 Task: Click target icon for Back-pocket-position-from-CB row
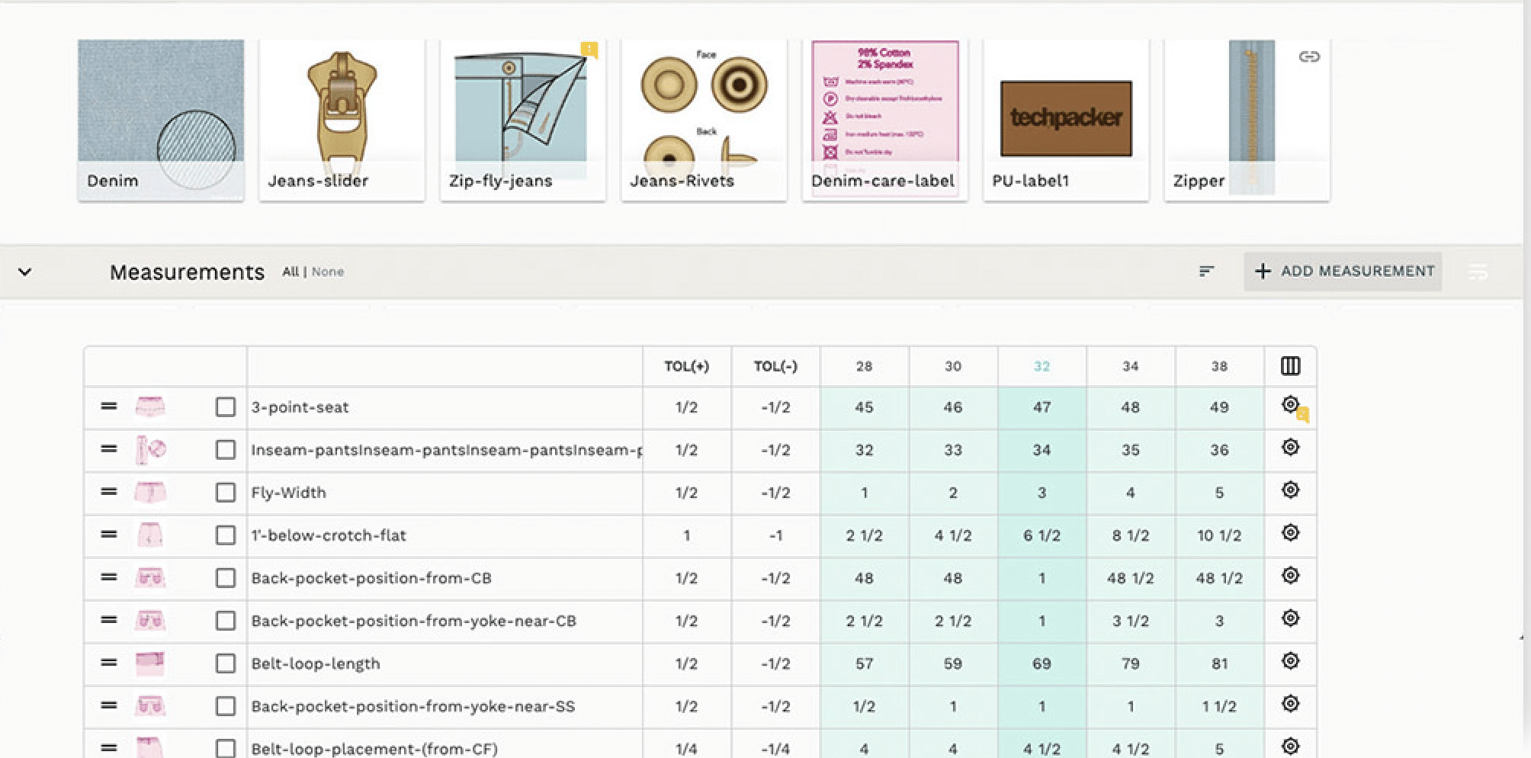1290,575
